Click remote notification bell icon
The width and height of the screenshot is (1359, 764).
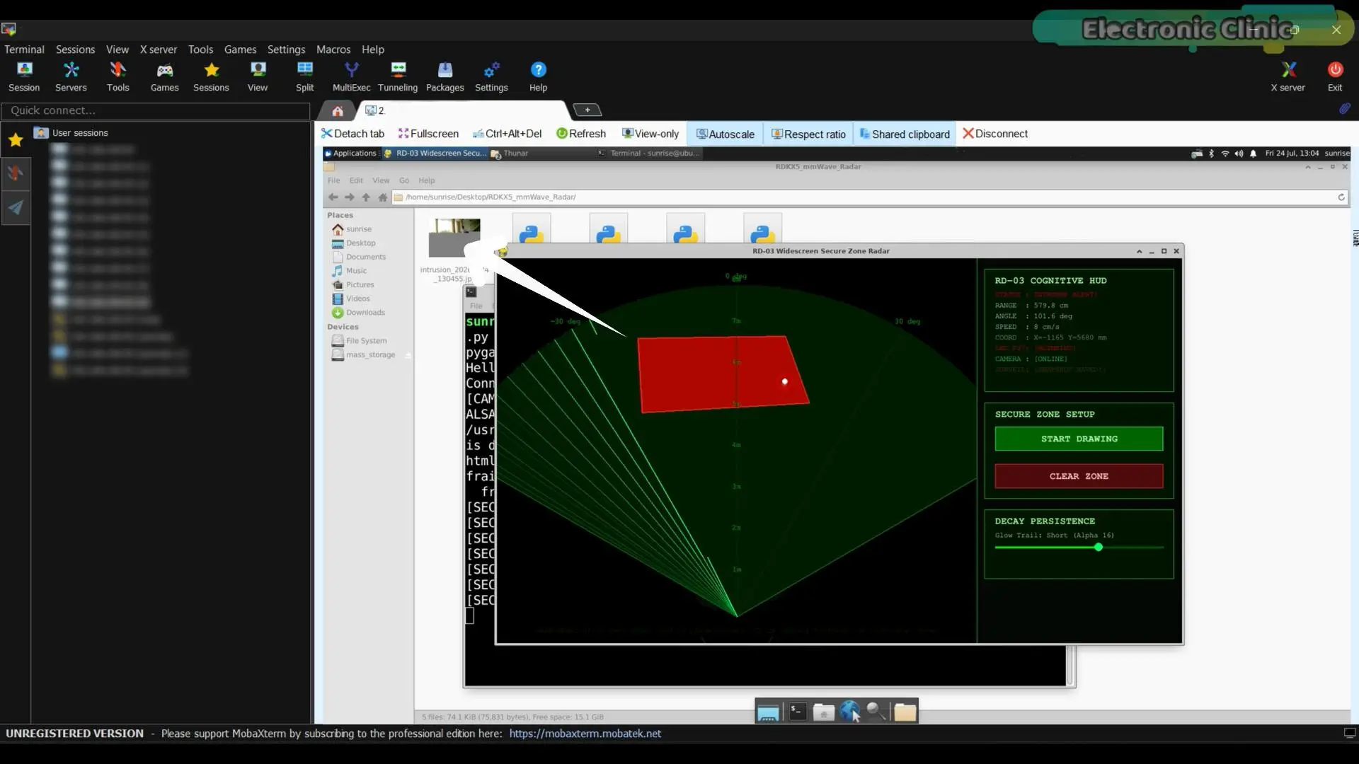pos(1253,154)
